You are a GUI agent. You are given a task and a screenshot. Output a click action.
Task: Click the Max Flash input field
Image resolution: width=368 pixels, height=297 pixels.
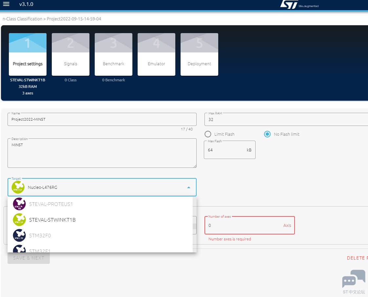click(x=229, y=150)
